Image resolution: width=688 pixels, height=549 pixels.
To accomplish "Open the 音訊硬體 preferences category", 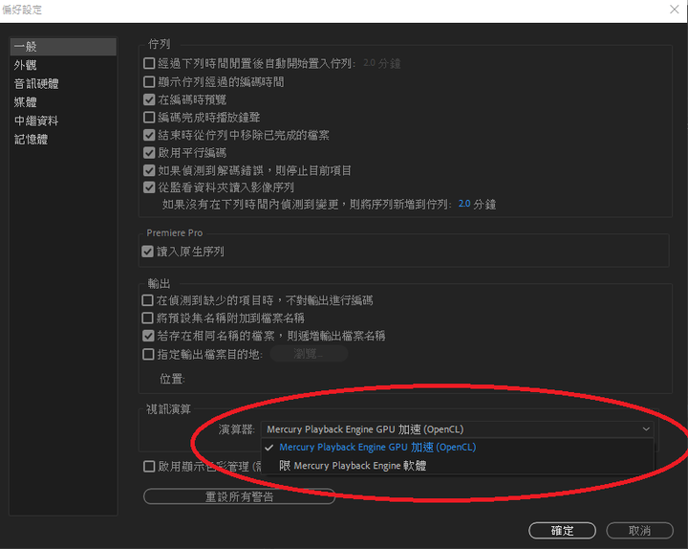I will (x=36, y=83).
